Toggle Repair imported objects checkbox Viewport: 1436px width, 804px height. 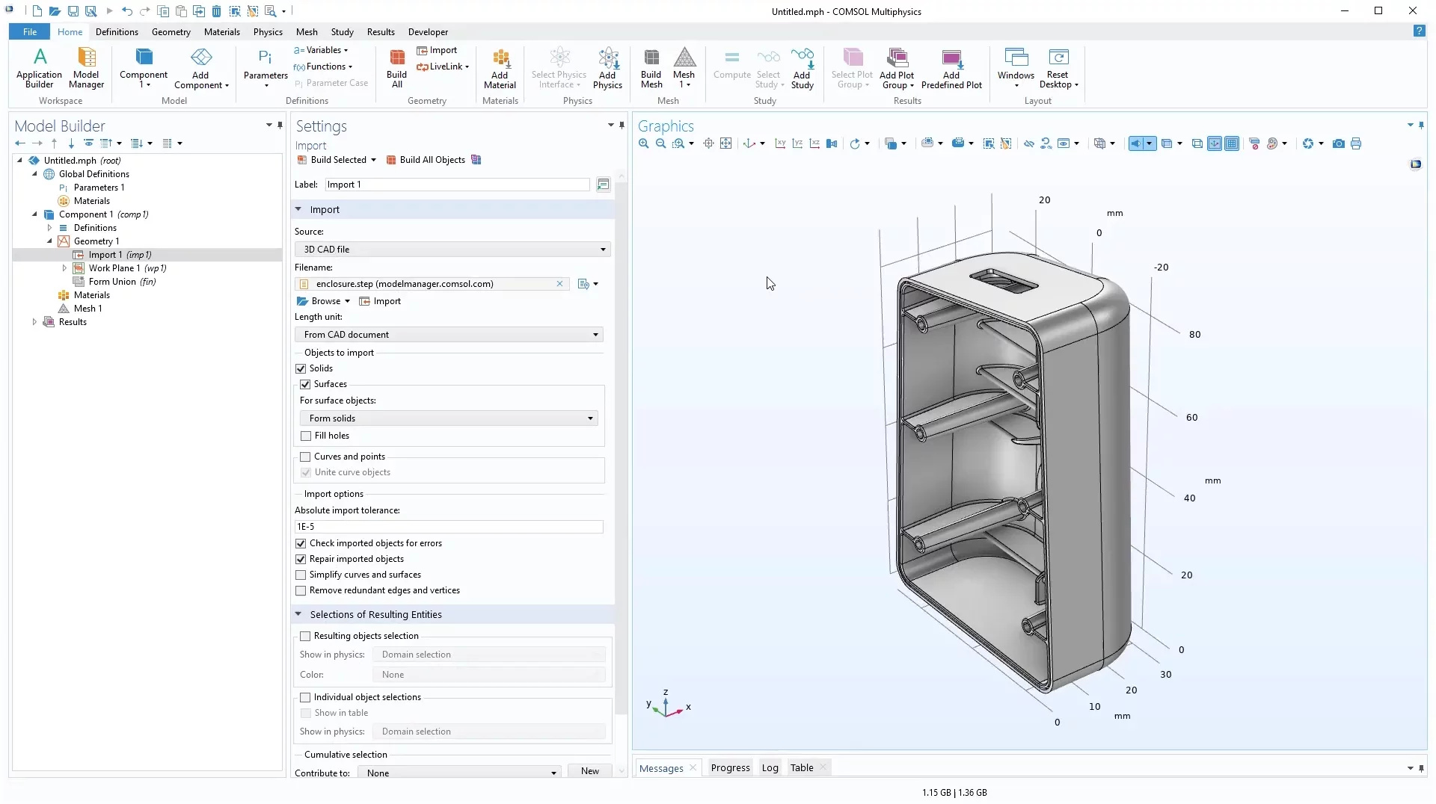[301, 559]
